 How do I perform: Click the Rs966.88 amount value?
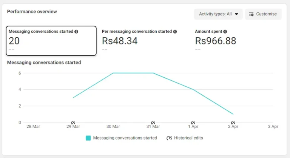[x=216, y=41]
